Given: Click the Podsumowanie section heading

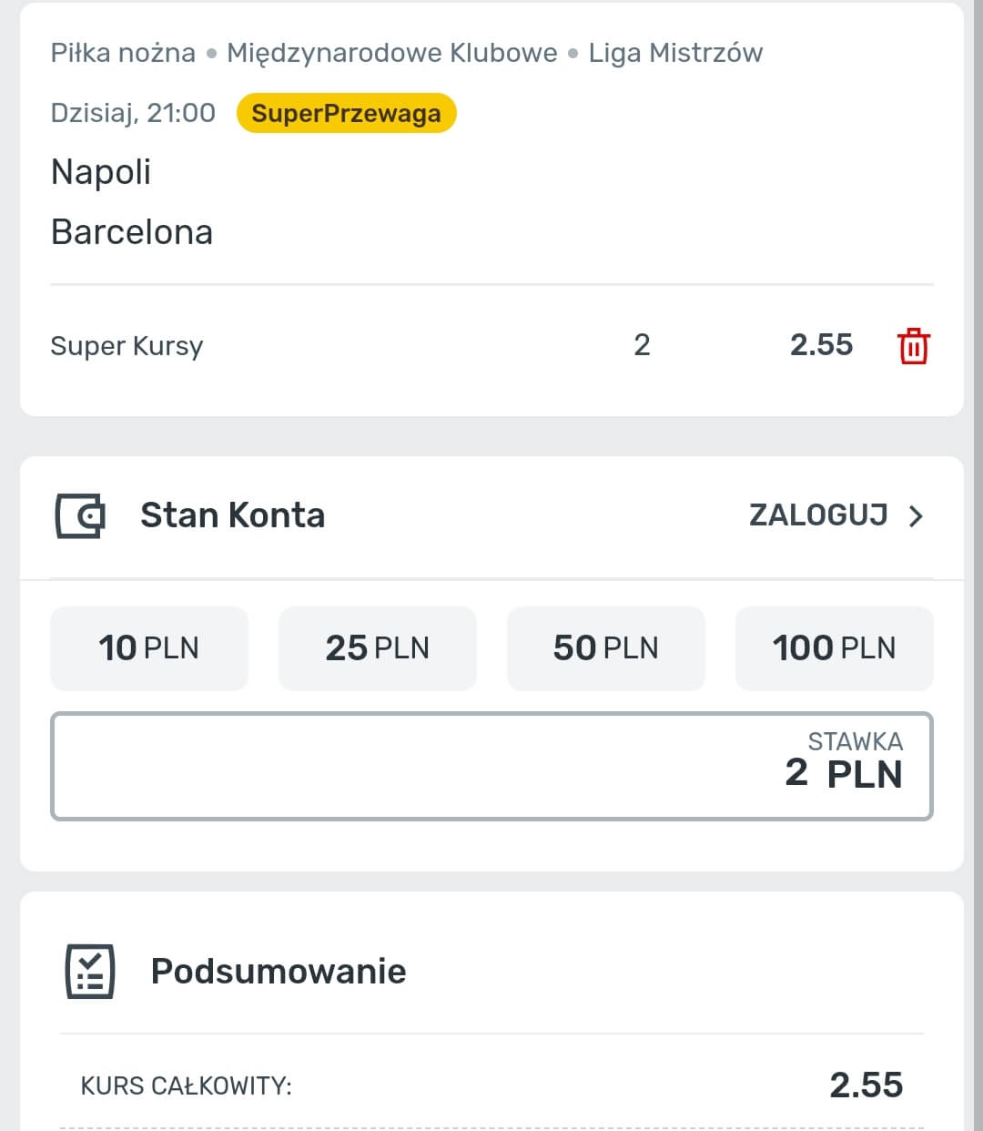Looking at the screenshot, I should click(x=279, y=971).
